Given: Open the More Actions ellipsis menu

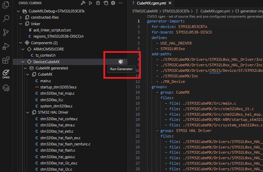Looking at the screenshot, I should pos(121,3).
